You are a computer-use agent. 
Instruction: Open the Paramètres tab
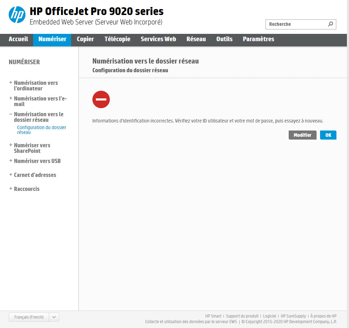[x=258, y=39]
